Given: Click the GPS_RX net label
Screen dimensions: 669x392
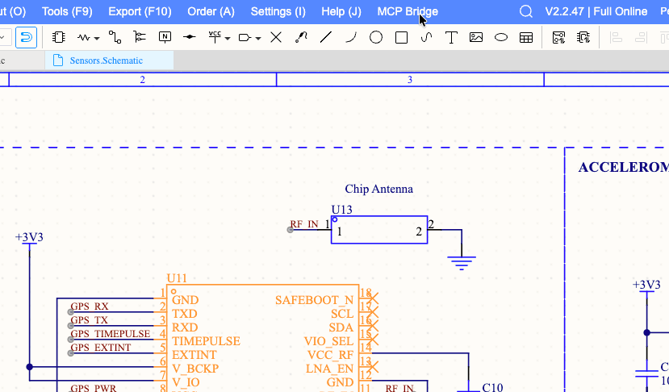Looking at the screenshot, I should tap(90, 307).
